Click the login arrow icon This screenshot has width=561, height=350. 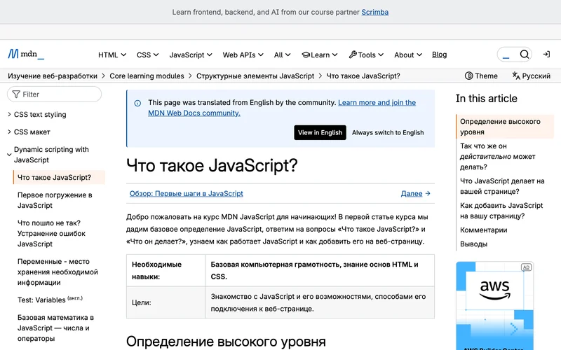tap(546, 55)
